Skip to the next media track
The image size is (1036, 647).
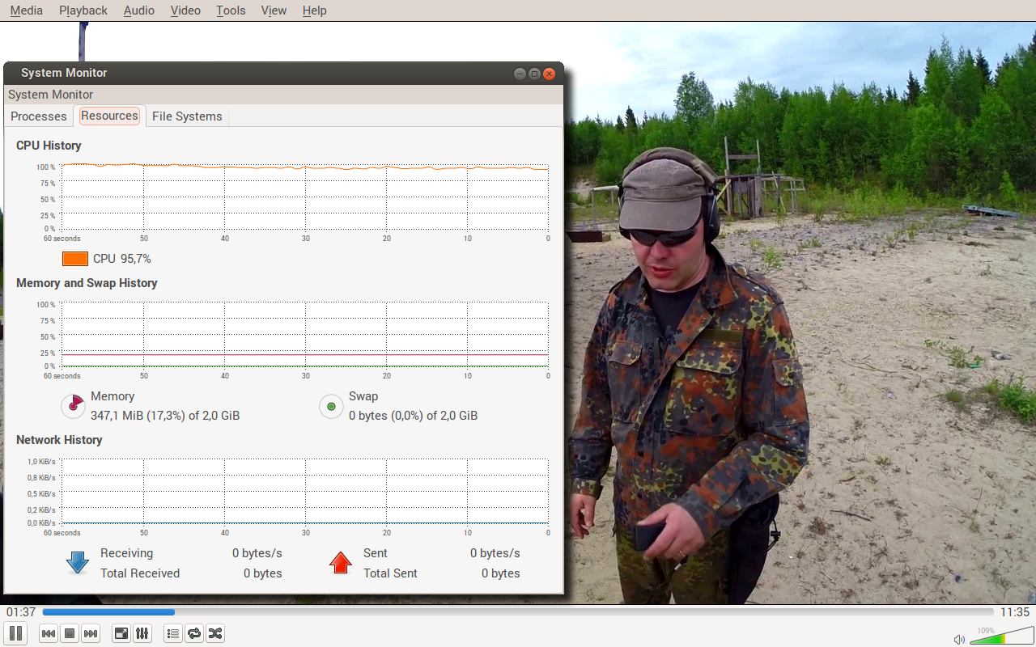[91, 633]
